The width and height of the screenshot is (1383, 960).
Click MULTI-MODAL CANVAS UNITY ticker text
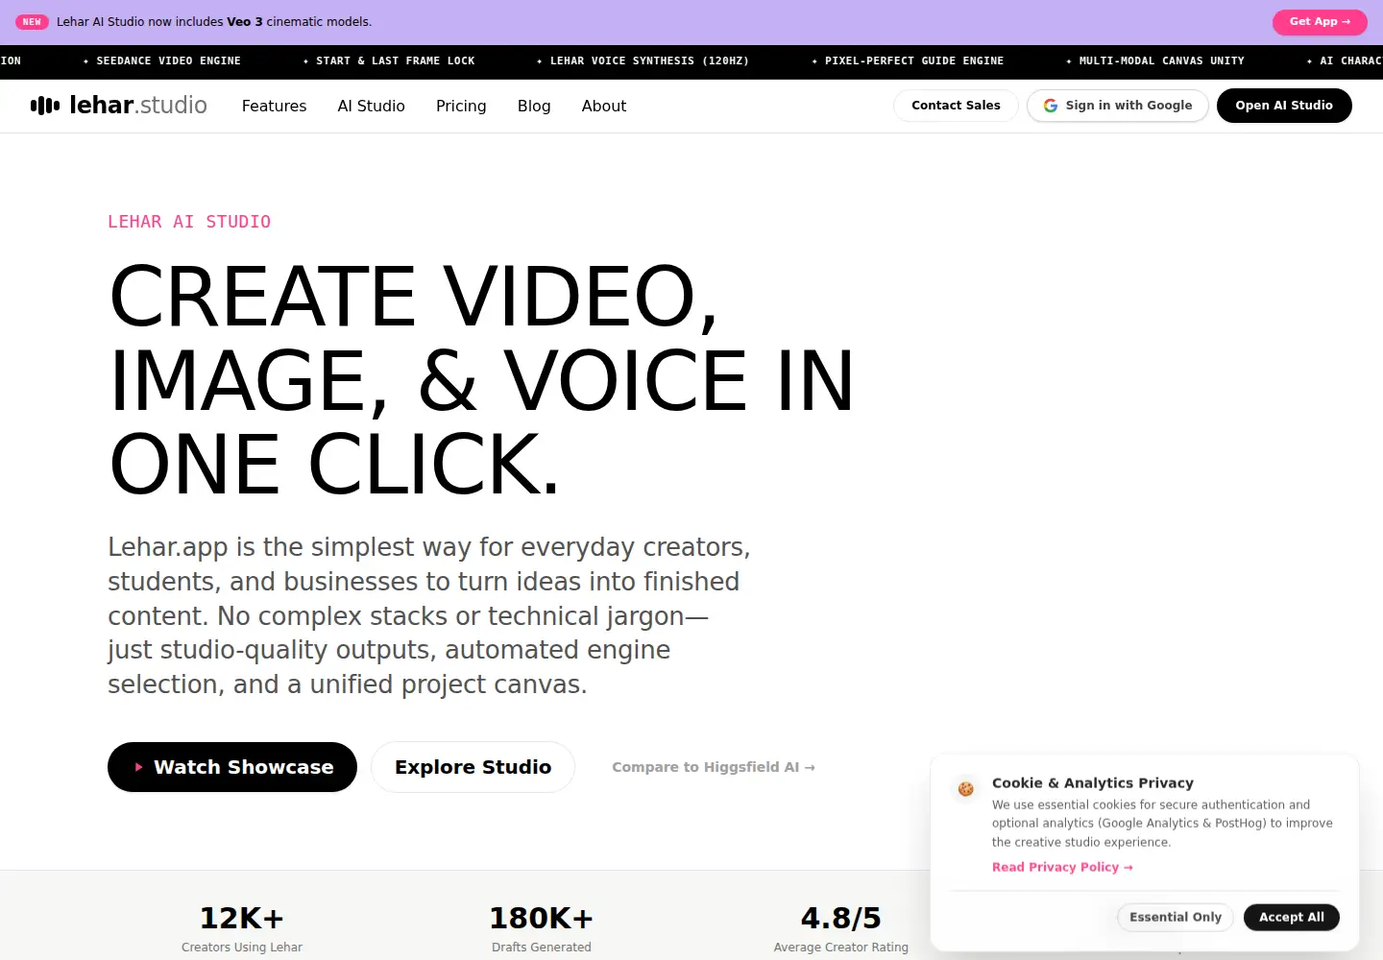1162,60
